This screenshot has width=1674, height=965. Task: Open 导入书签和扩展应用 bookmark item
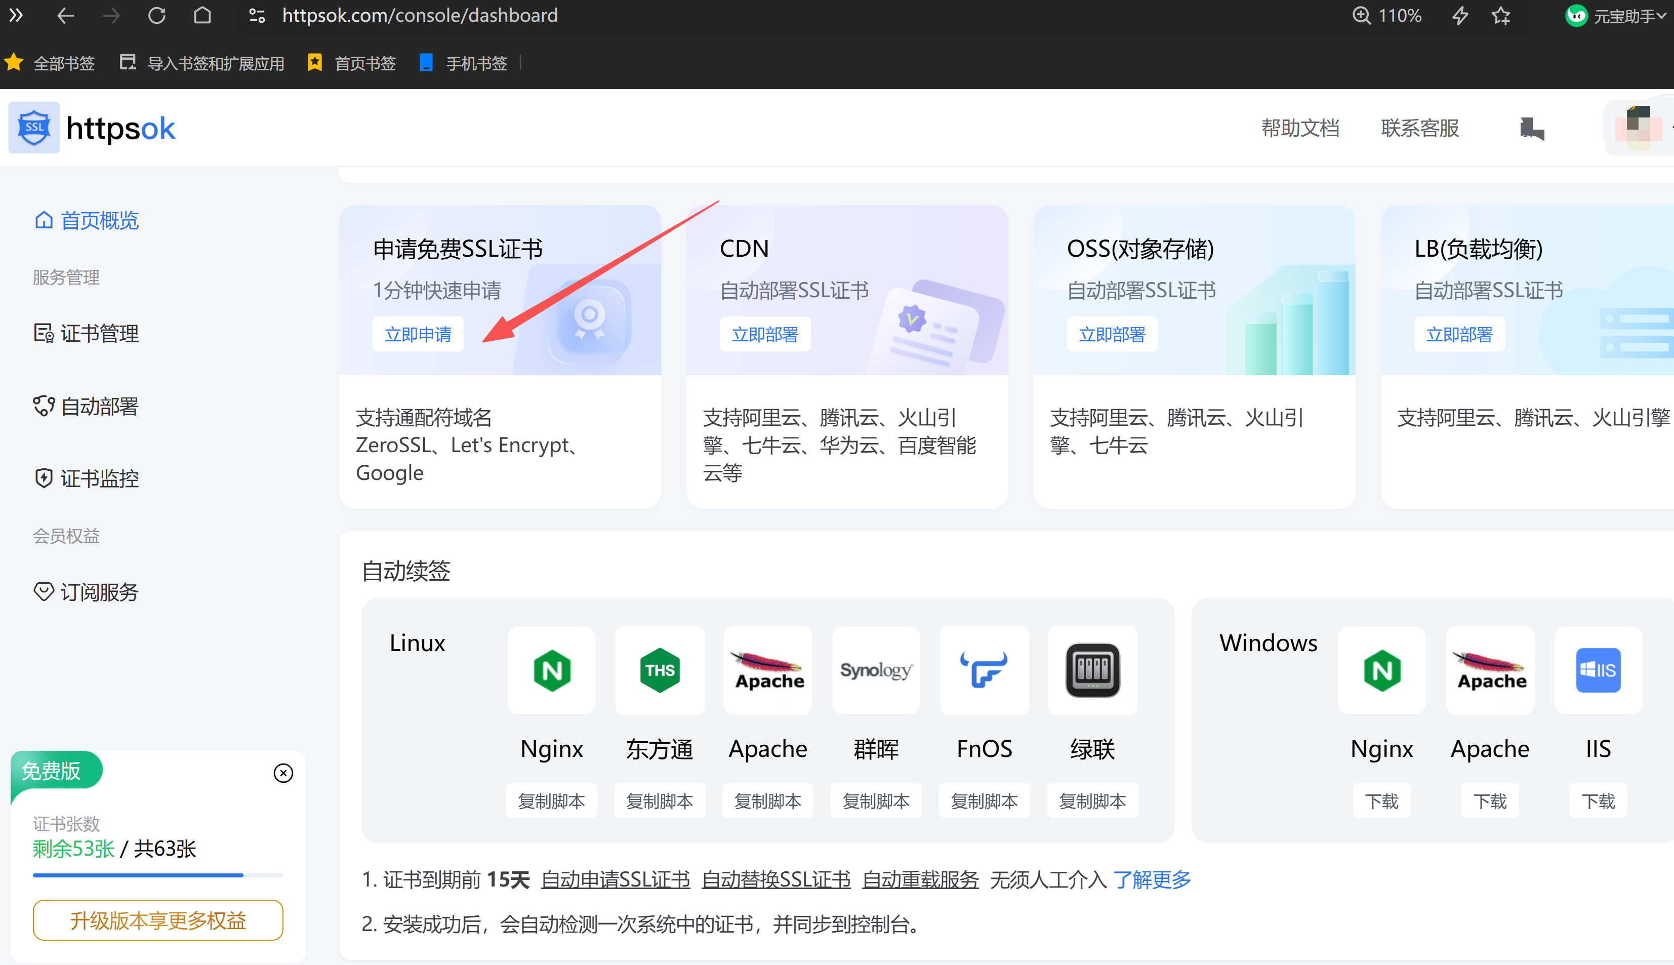point(202,63)
